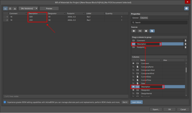Toggle the database source button
The width and height of the screenshot is (192, 113).
coord(146,31)
